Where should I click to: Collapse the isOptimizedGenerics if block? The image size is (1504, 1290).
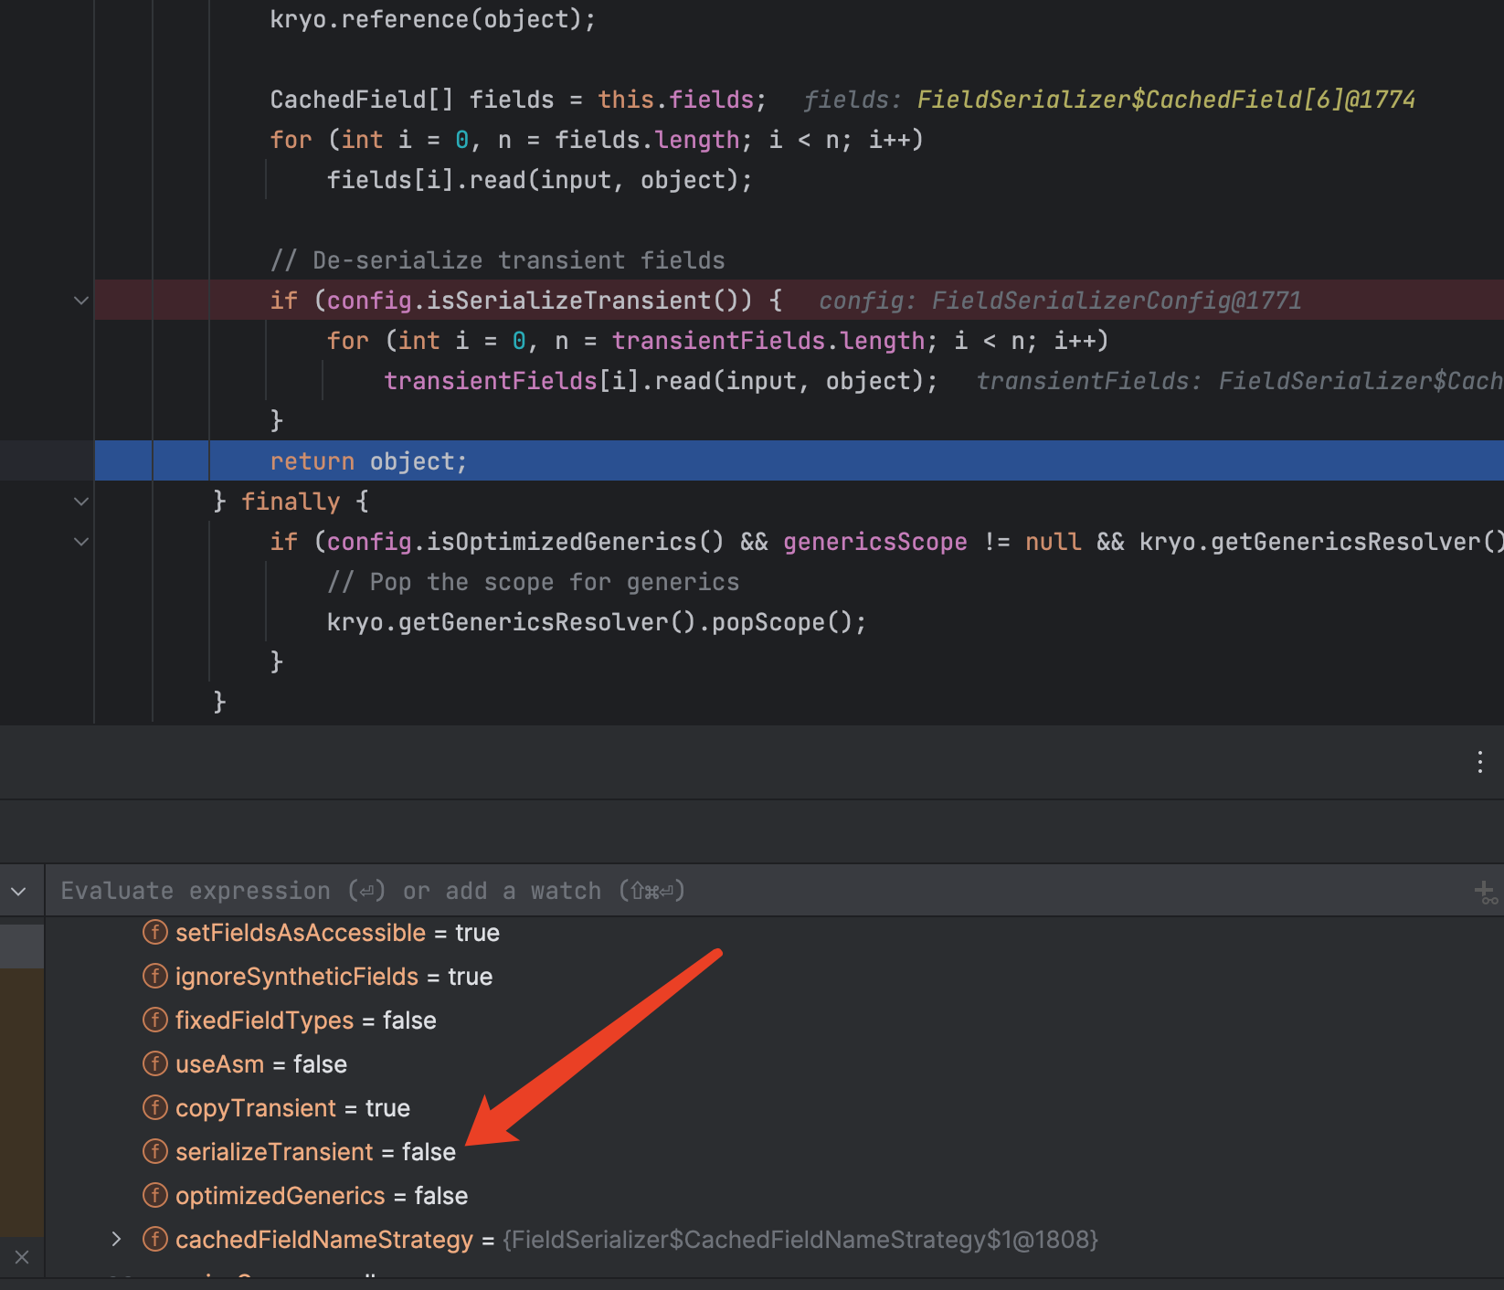tap(81, 542)
